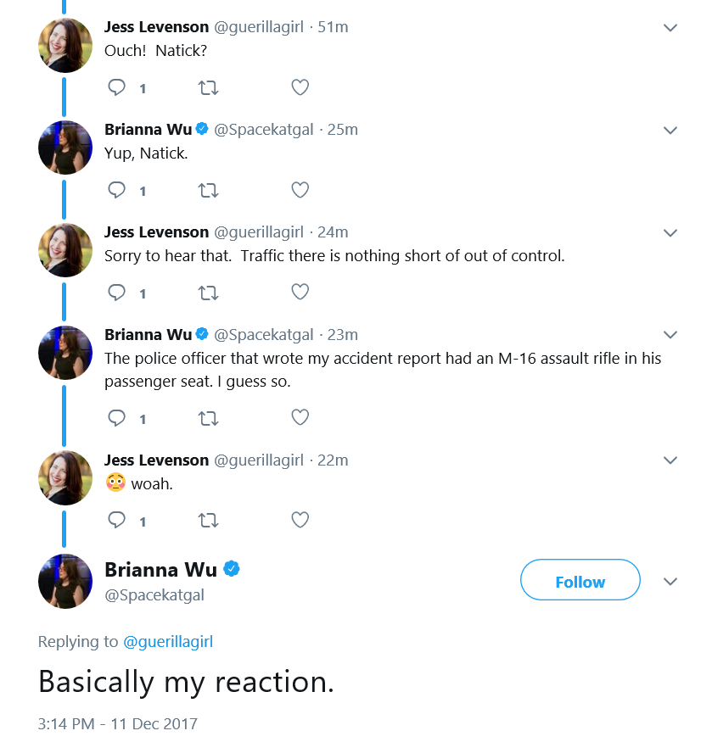
Task: Click Jess Levenson's avatar on the 'woah.' tweet
Action: click(x=64, y=478)
